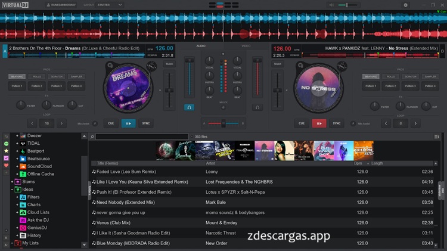Open the Deezer folder icon

coord(23,136)
